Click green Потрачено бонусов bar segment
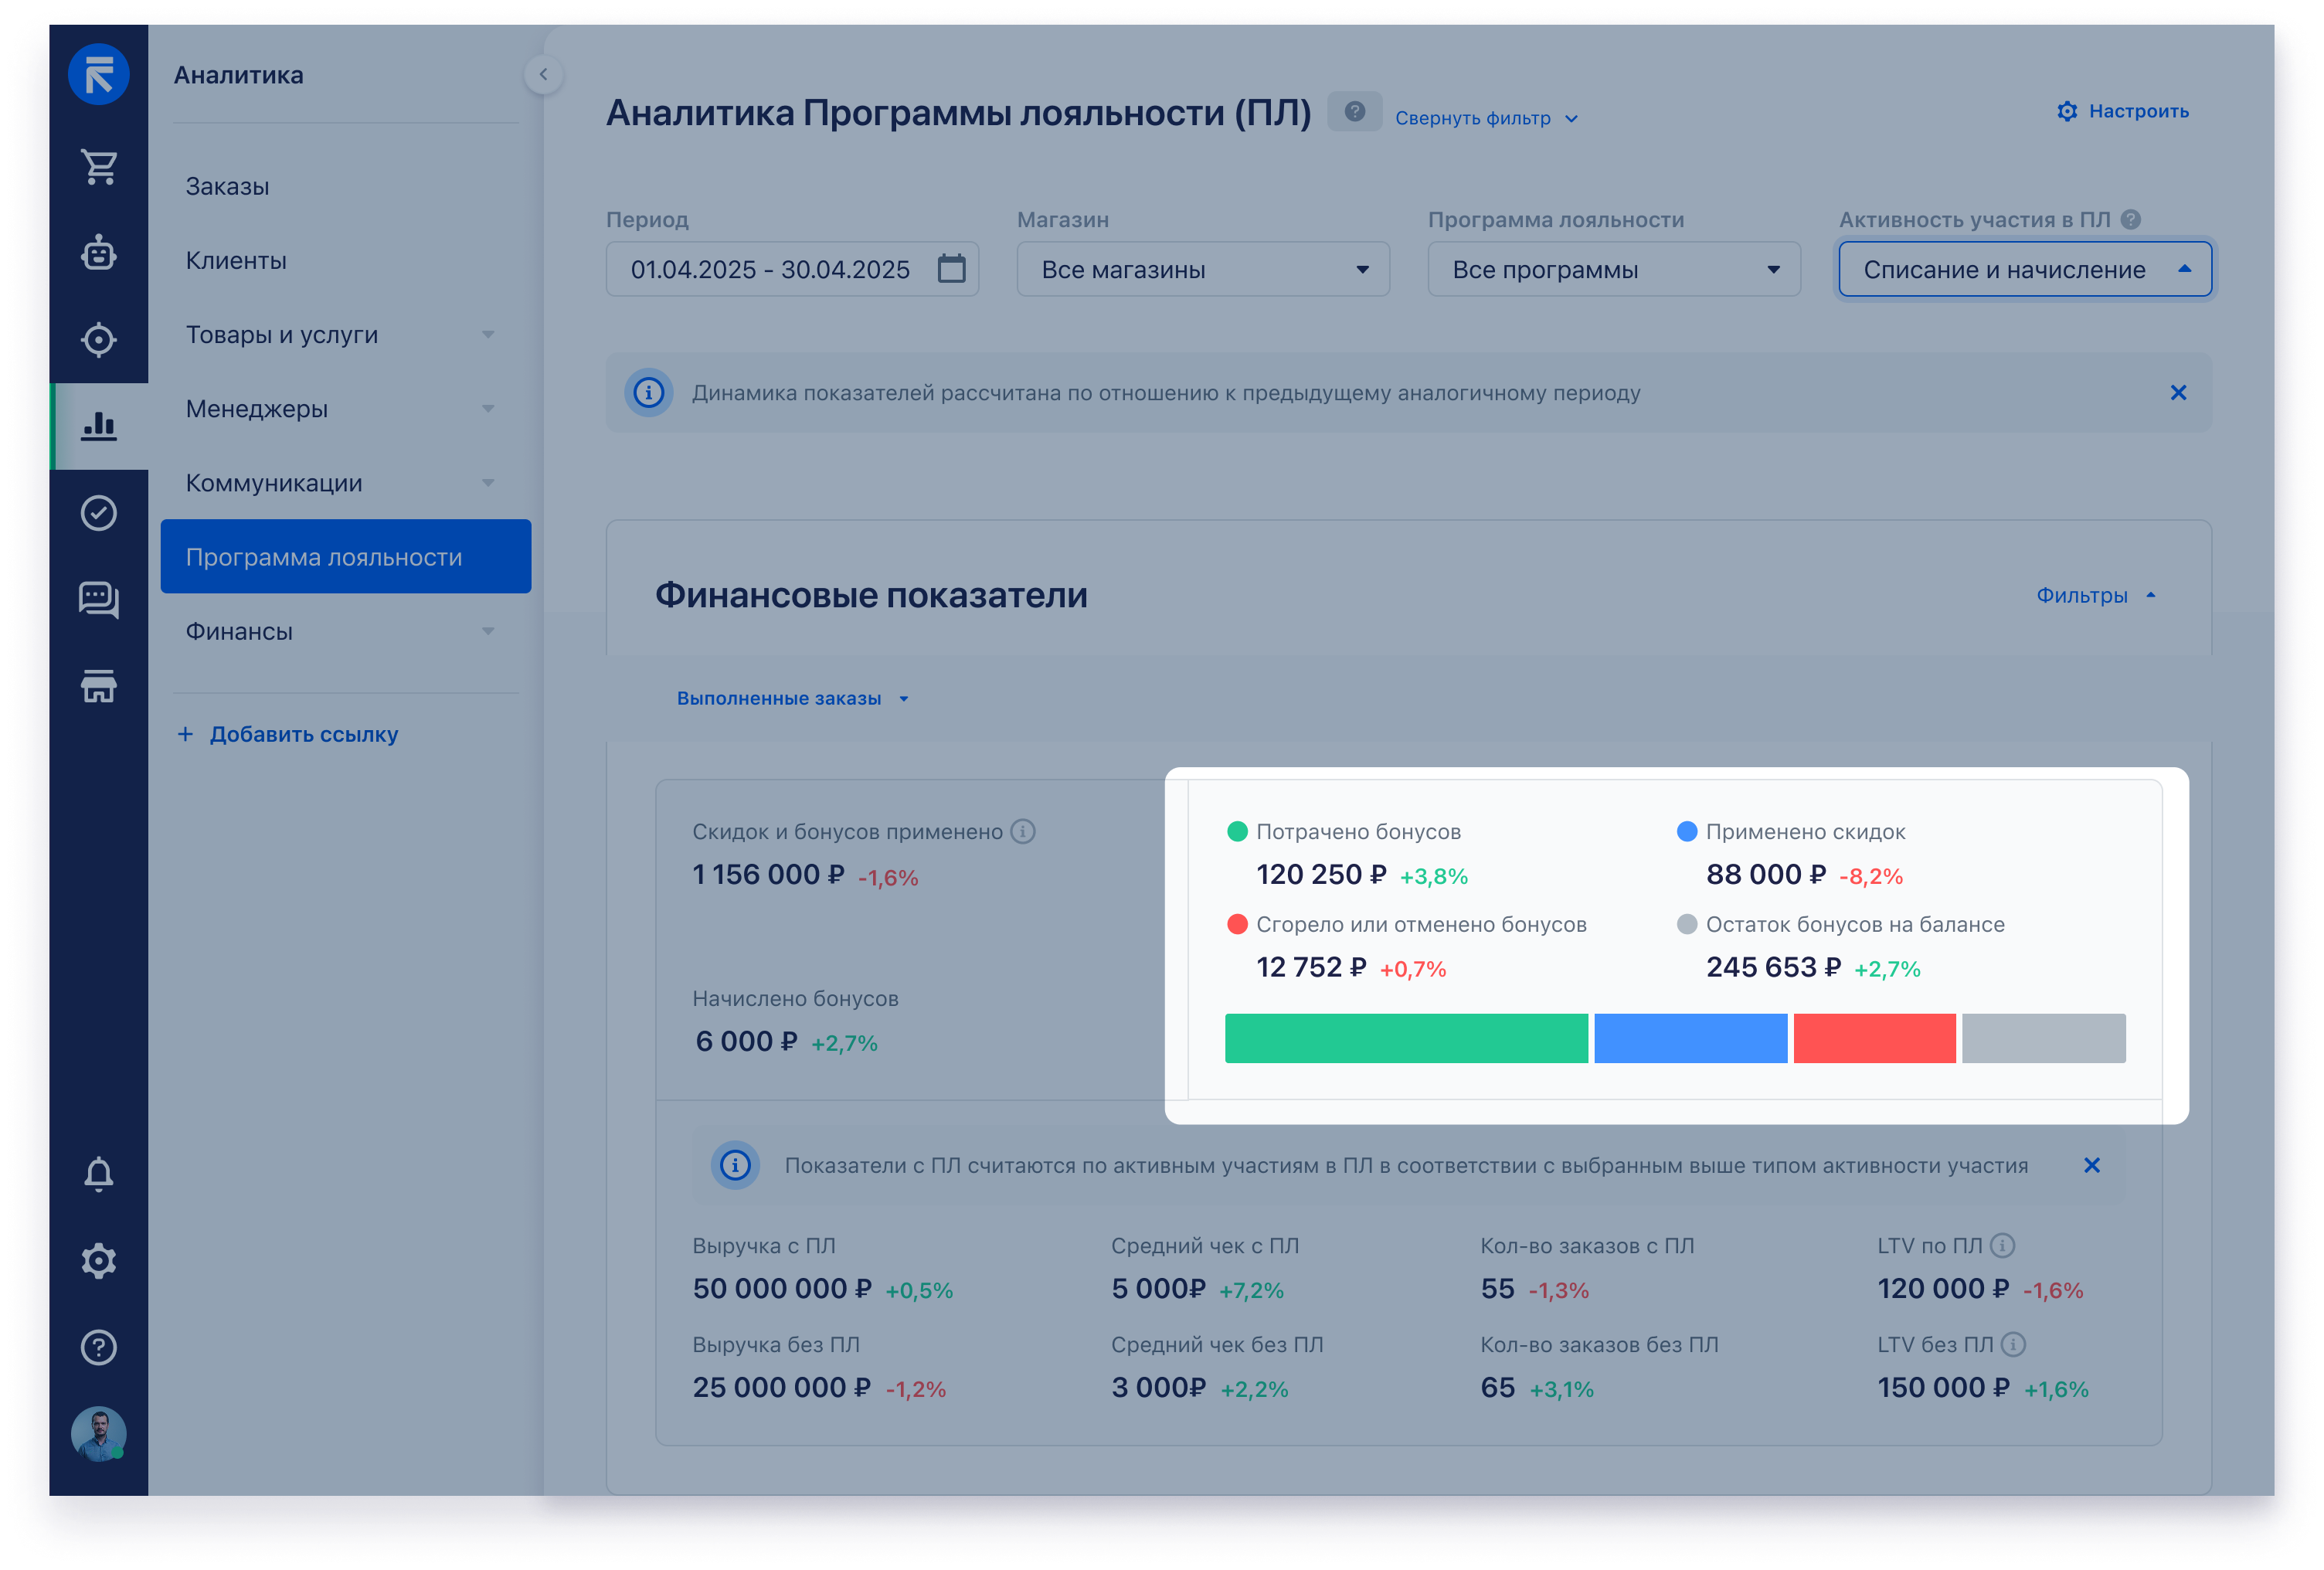2324x1570 pixels. [x=1406, y=1038]
